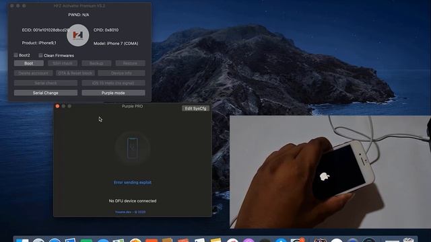Click the iOS 13 Hello (no signal) button
The image size is (431, 242).
(113, 83)
